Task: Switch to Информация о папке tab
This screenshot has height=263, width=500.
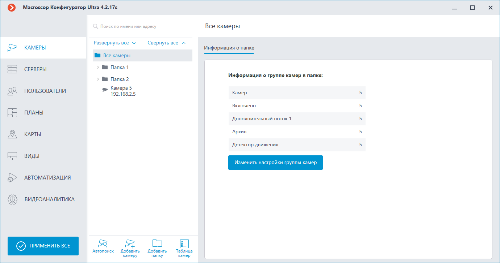Action: click(x=229, y=48)
